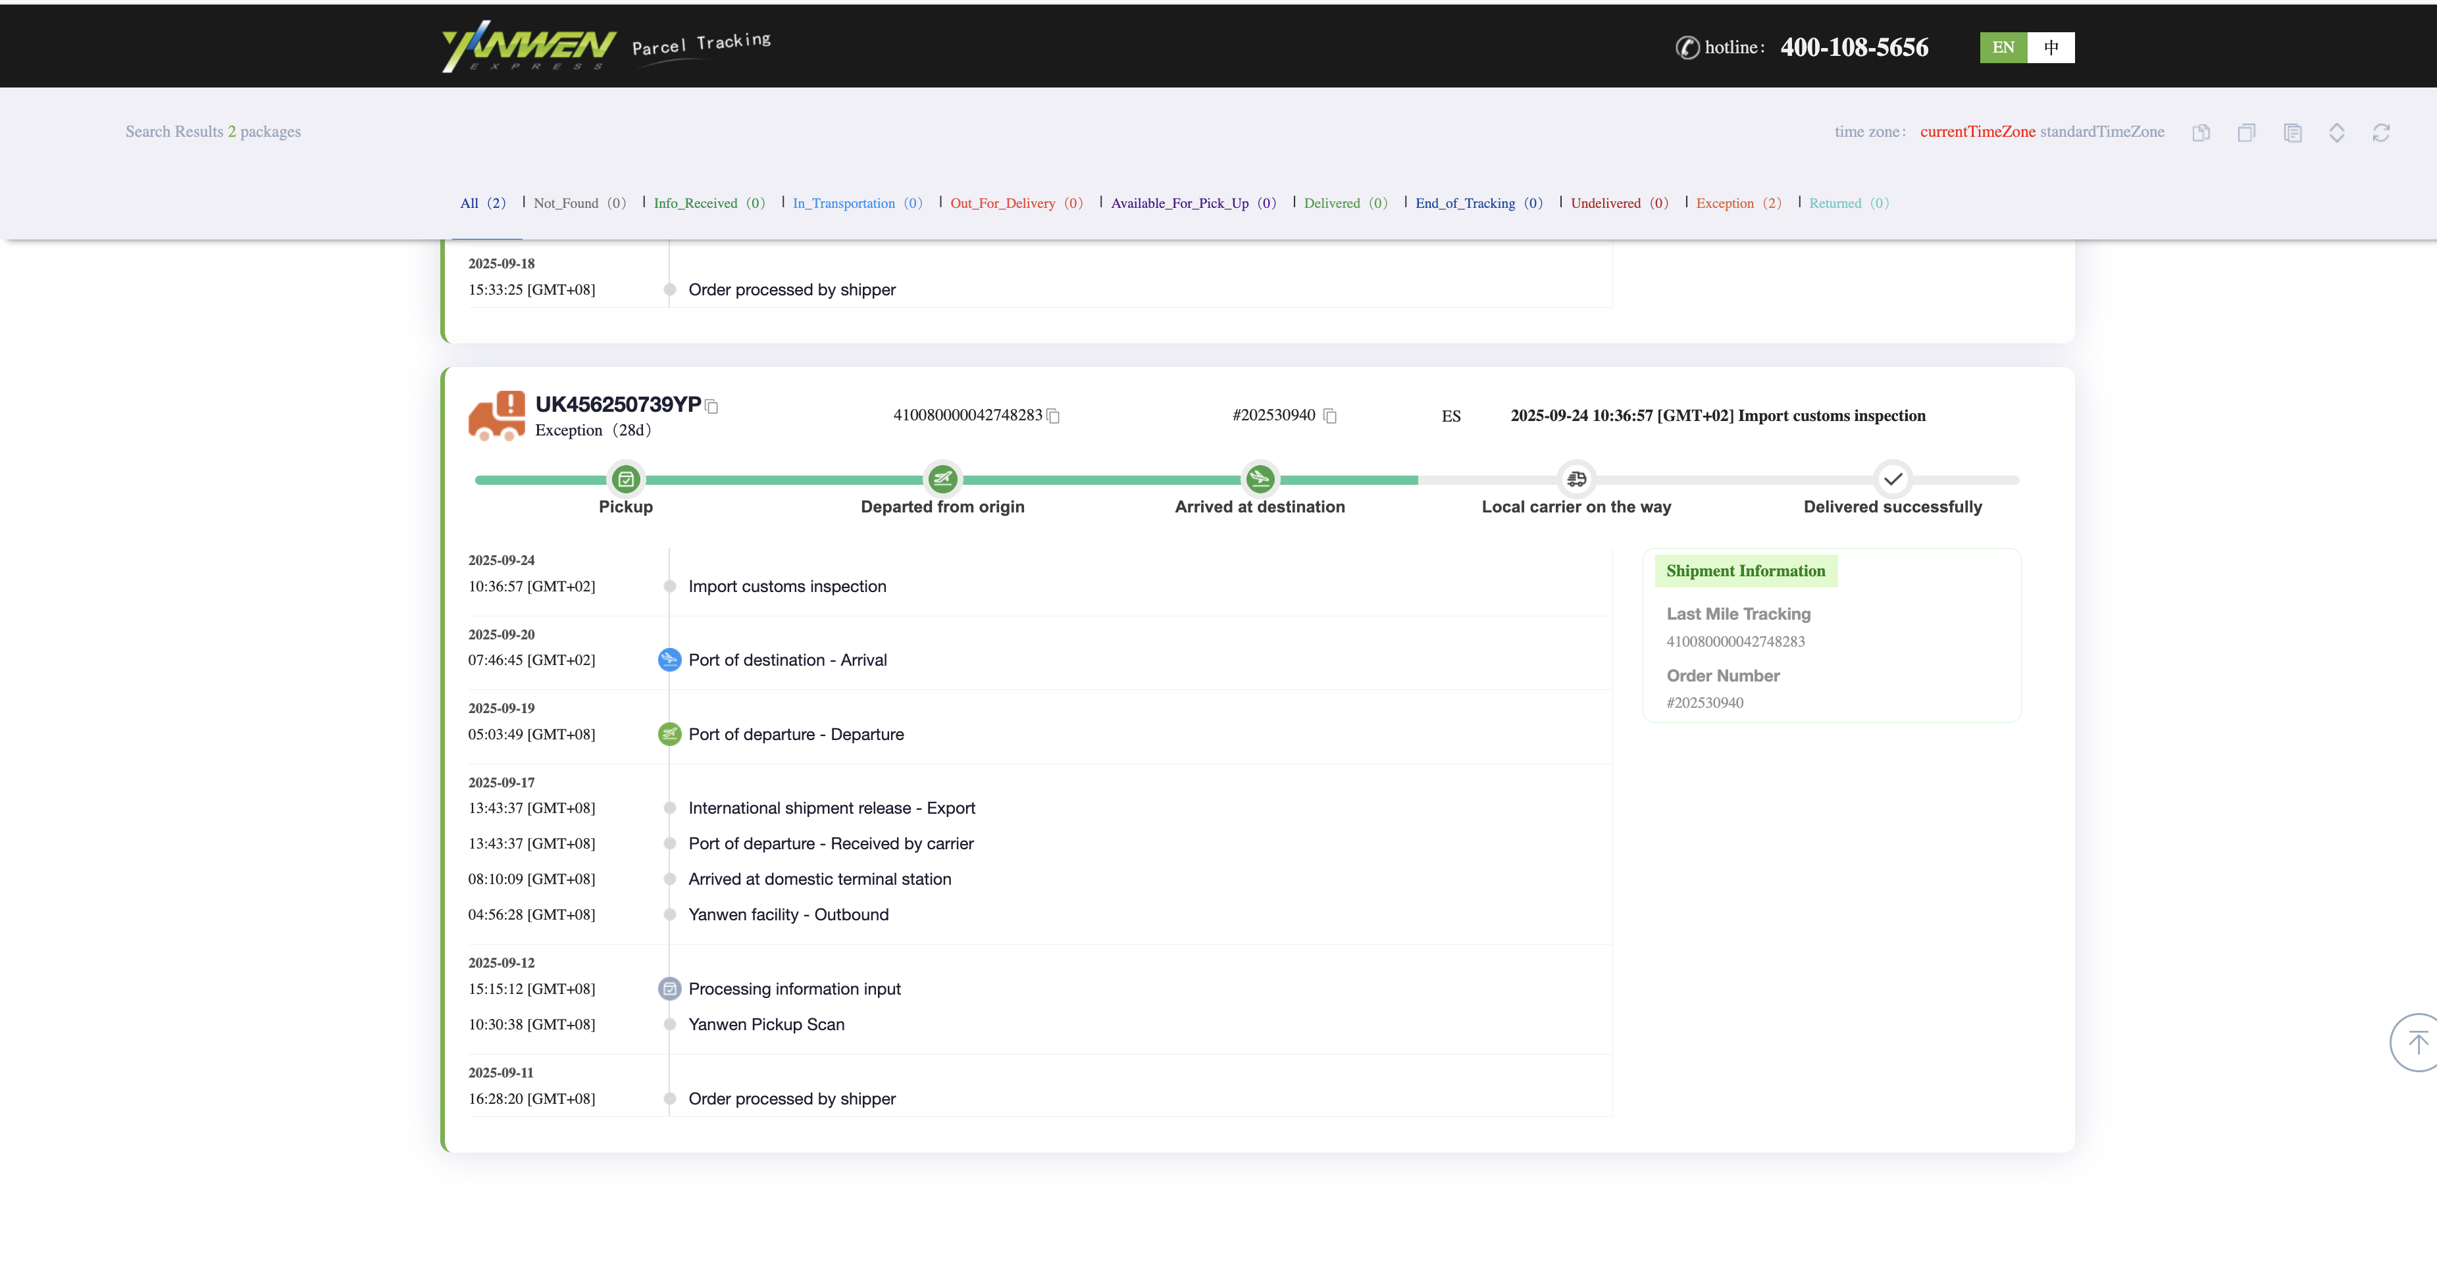Copy last mile number 410080000042748283 icon
The image size is (2437, 1265).
(1054, 416)
